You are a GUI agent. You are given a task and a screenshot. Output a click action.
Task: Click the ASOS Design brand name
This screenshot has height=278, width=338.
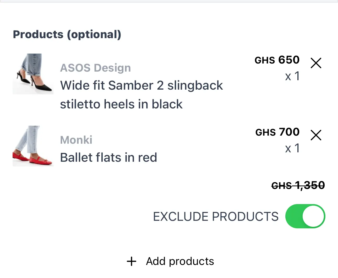pos(95,67)
